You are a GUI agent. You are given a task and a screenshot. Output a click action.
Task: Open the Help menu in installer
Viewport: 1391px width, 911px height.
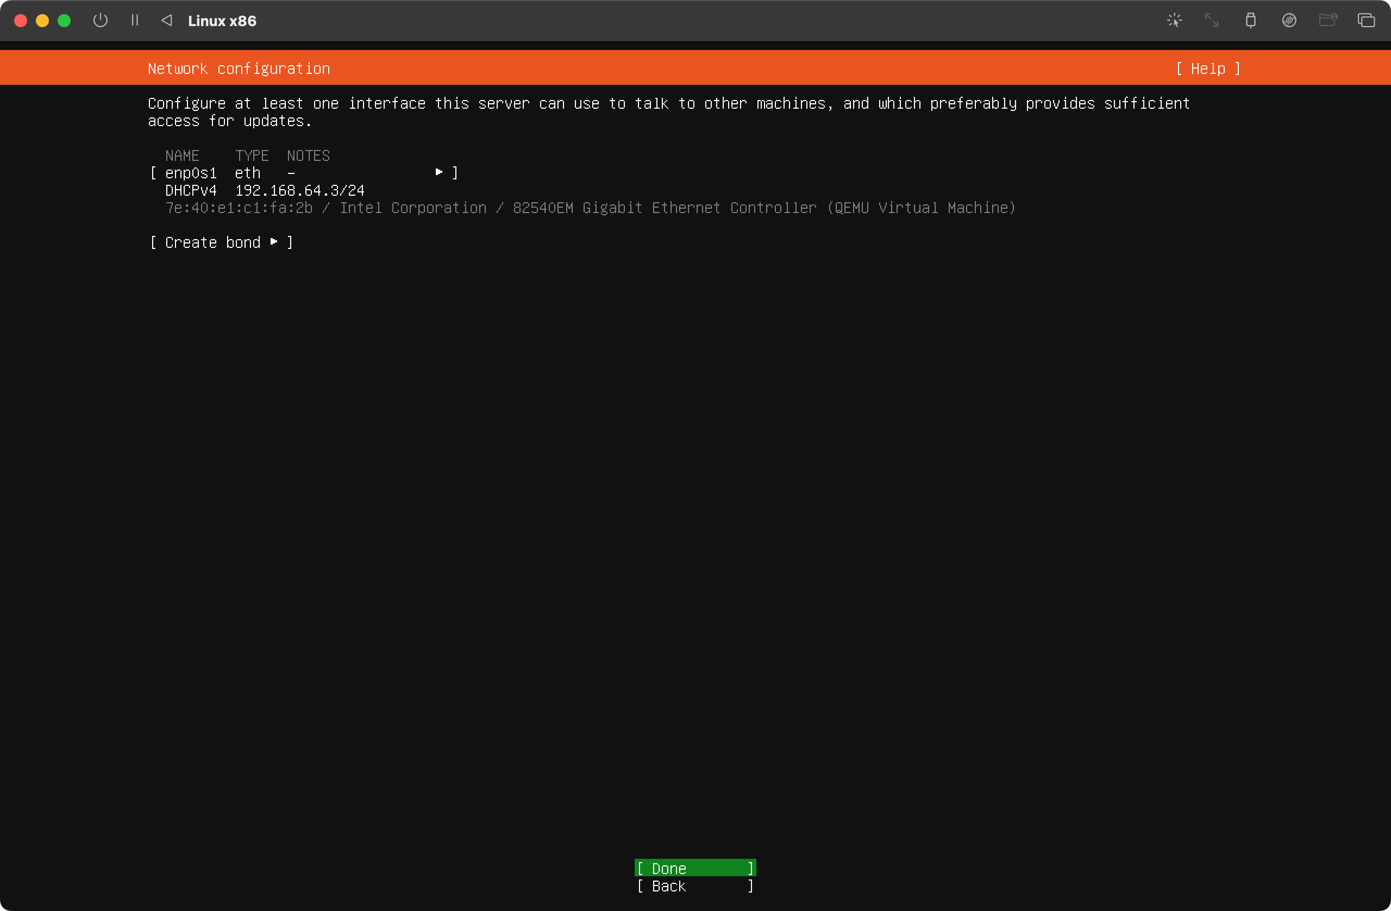1208,69
